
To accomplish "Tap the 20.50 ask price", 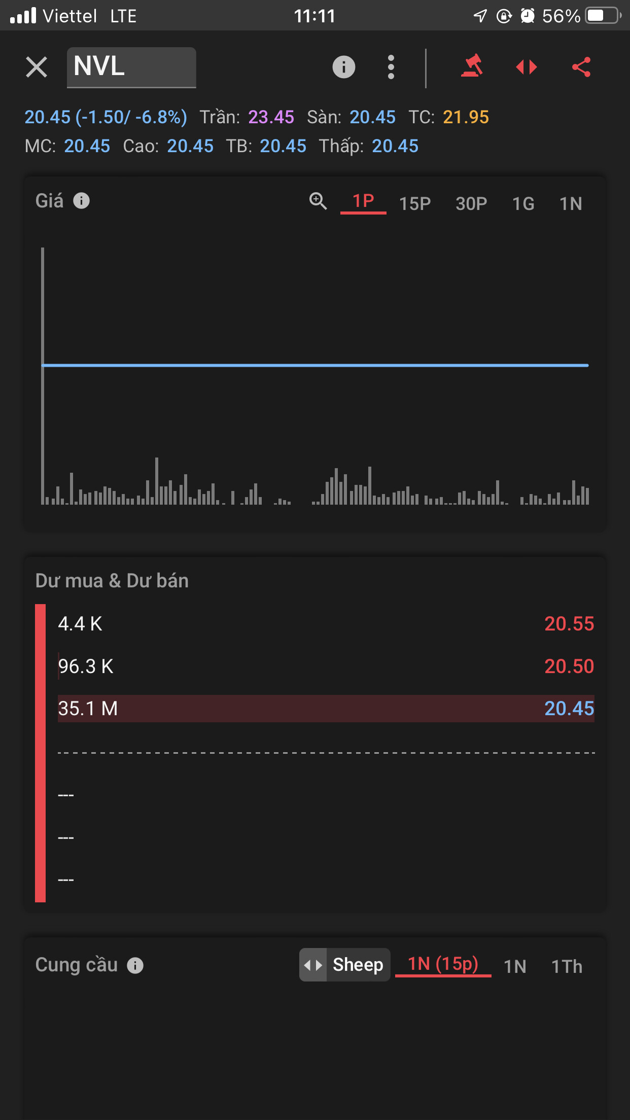I will point(569,666).
